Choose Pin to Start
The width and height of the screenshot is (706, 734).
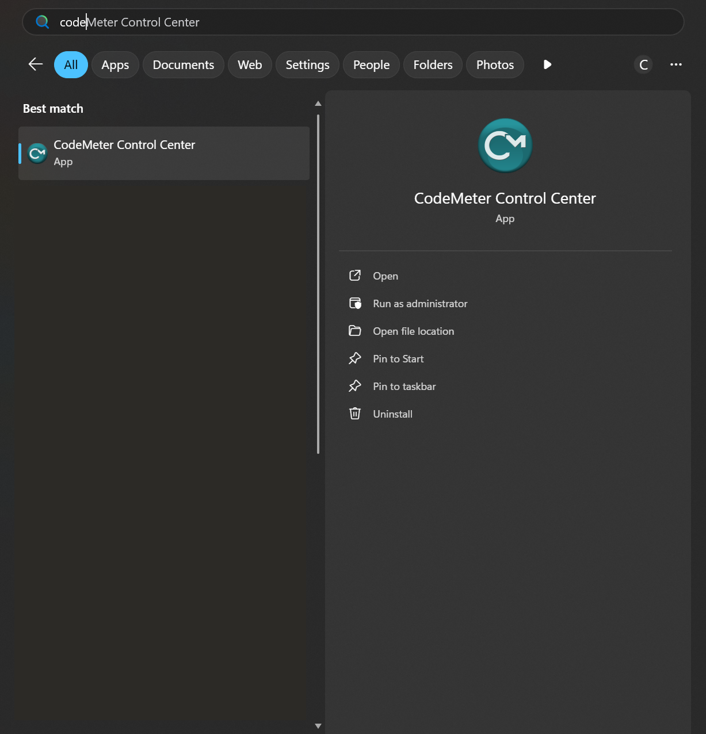[398, 359]
